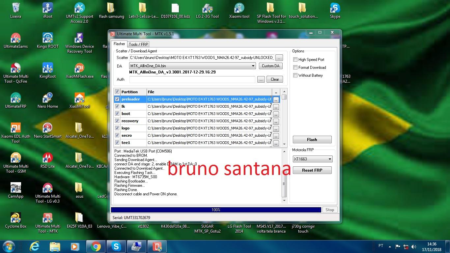Viewport: 450px width, 253px height.
Task: Open Internet Explorer in the taskbar
Action: (35, 246)
